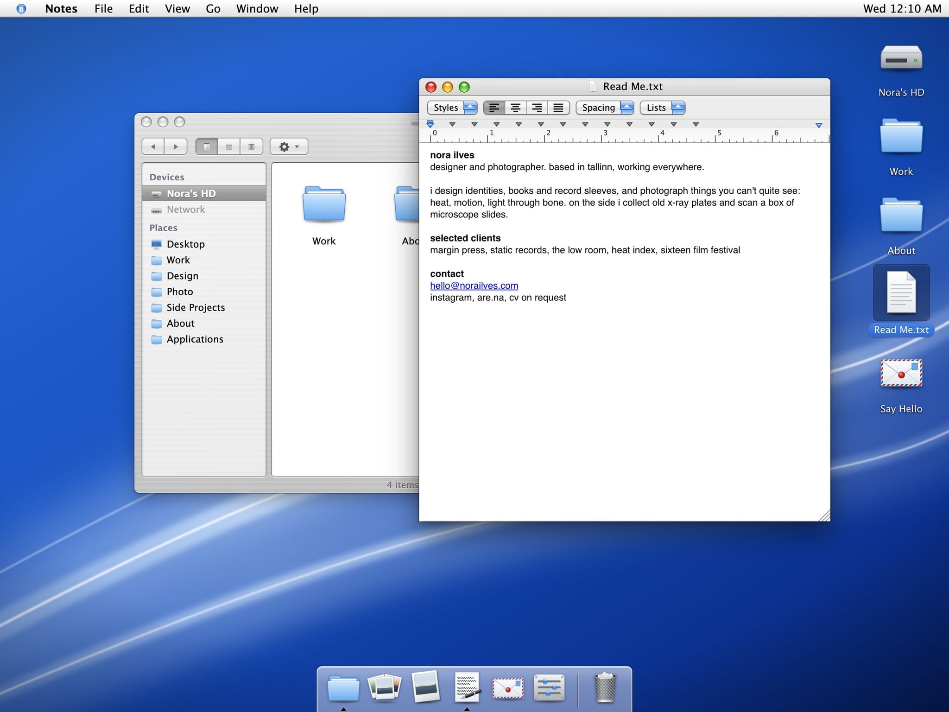Open the Styles dropdown
The image size is (949, 712).
tap(452, 108)
